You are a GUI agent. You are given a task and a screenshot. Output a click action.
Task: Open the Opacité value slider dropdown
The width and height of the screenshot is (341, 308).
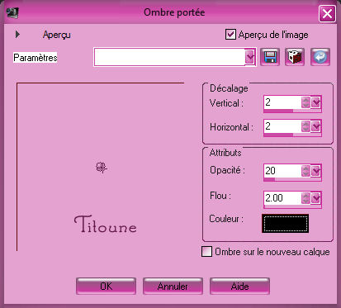pos(316,171)
